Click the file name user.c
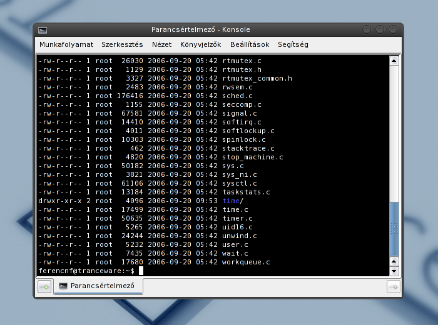Image resolution: width=438 pixels, height=325 pixels. (235, 244)
